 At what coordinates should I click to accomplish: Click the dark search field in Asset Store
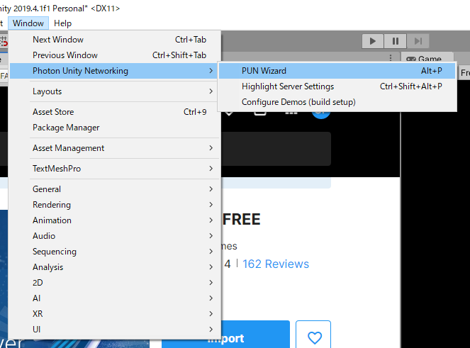276,149
